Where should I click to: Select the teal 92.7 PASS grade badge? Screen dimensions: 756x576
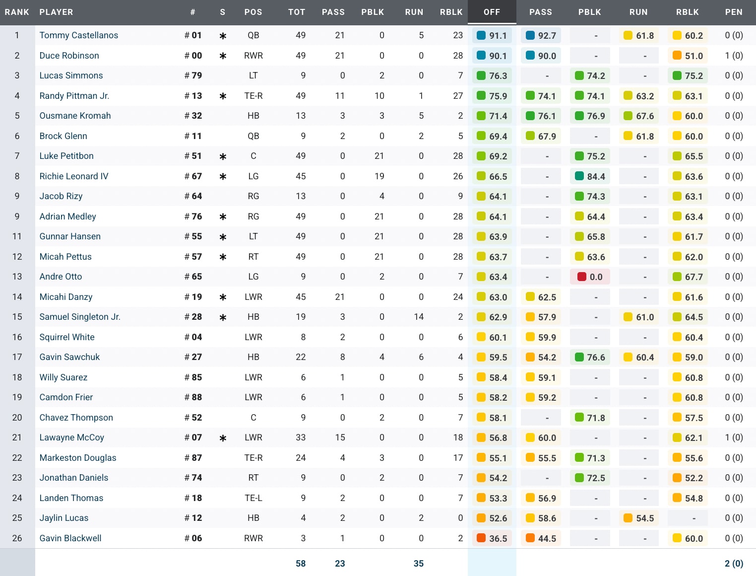[x=541, y=35]
